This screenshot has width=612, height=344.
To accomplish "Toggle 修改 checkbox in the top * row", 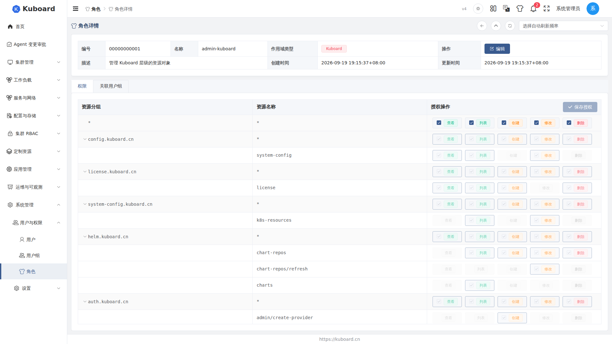I will point(536,123).
